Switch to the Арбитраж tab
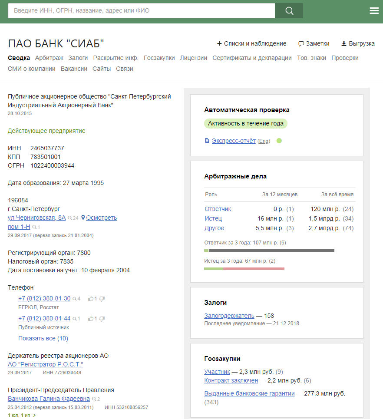Screen dimensions: 383x419 point(49,58)
